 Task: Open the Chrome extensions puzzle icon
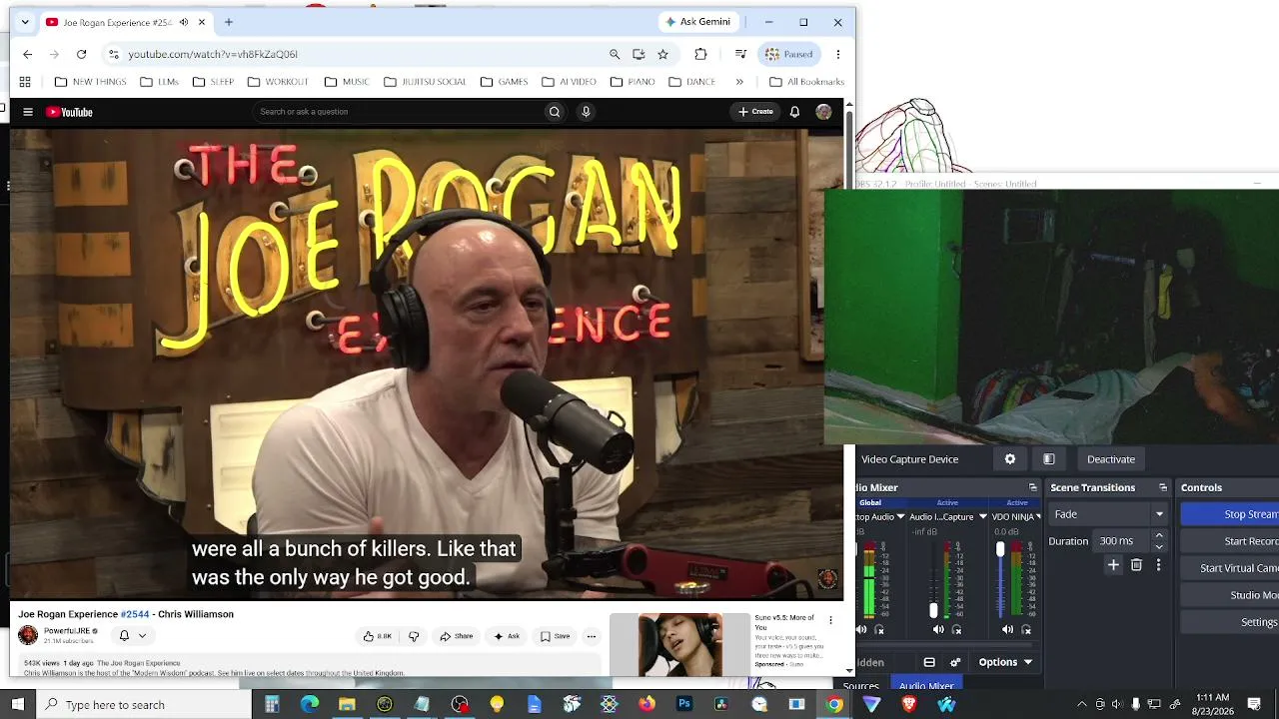[700, 54]
